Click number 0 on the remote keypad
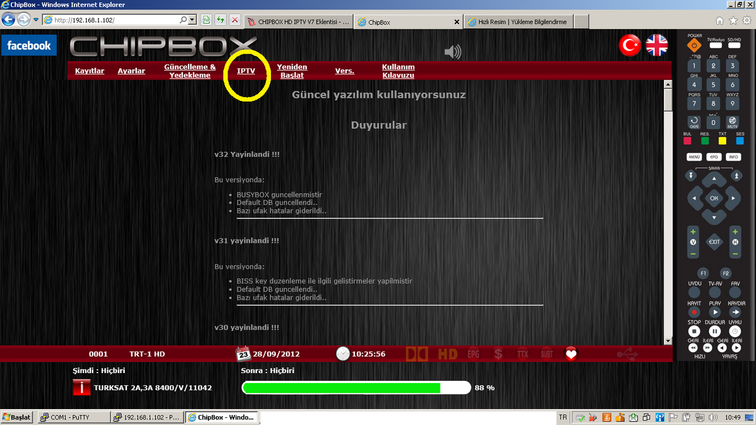Viewport: 756px width, 425px height. tap(713, 123)
